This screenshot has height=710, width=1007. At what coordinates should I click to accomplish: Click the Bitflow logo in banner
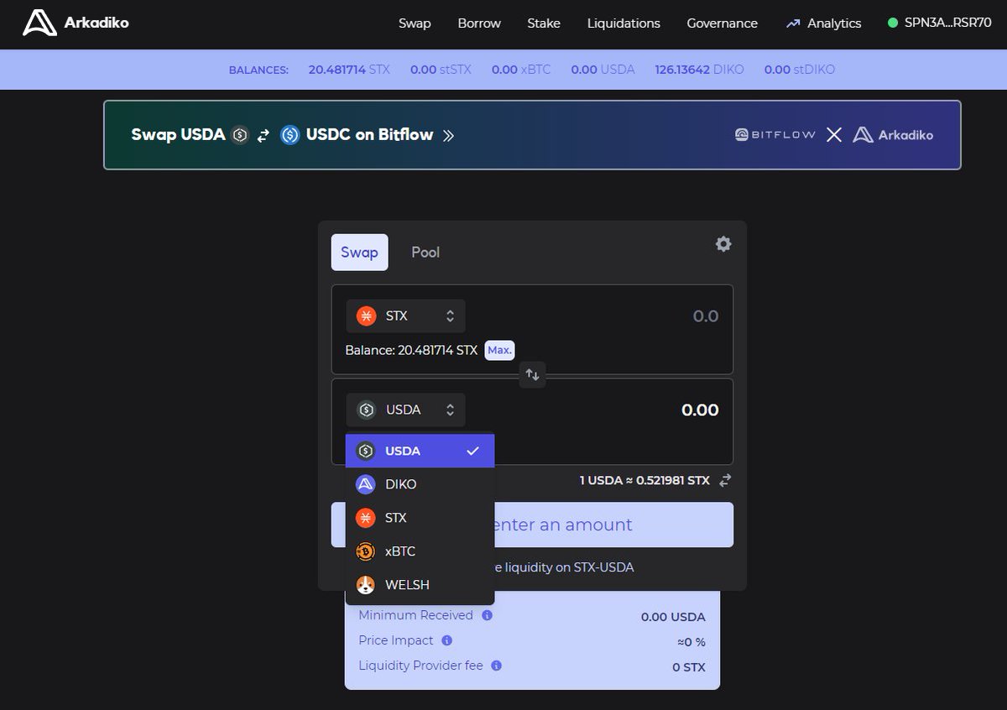coord(775,134)
